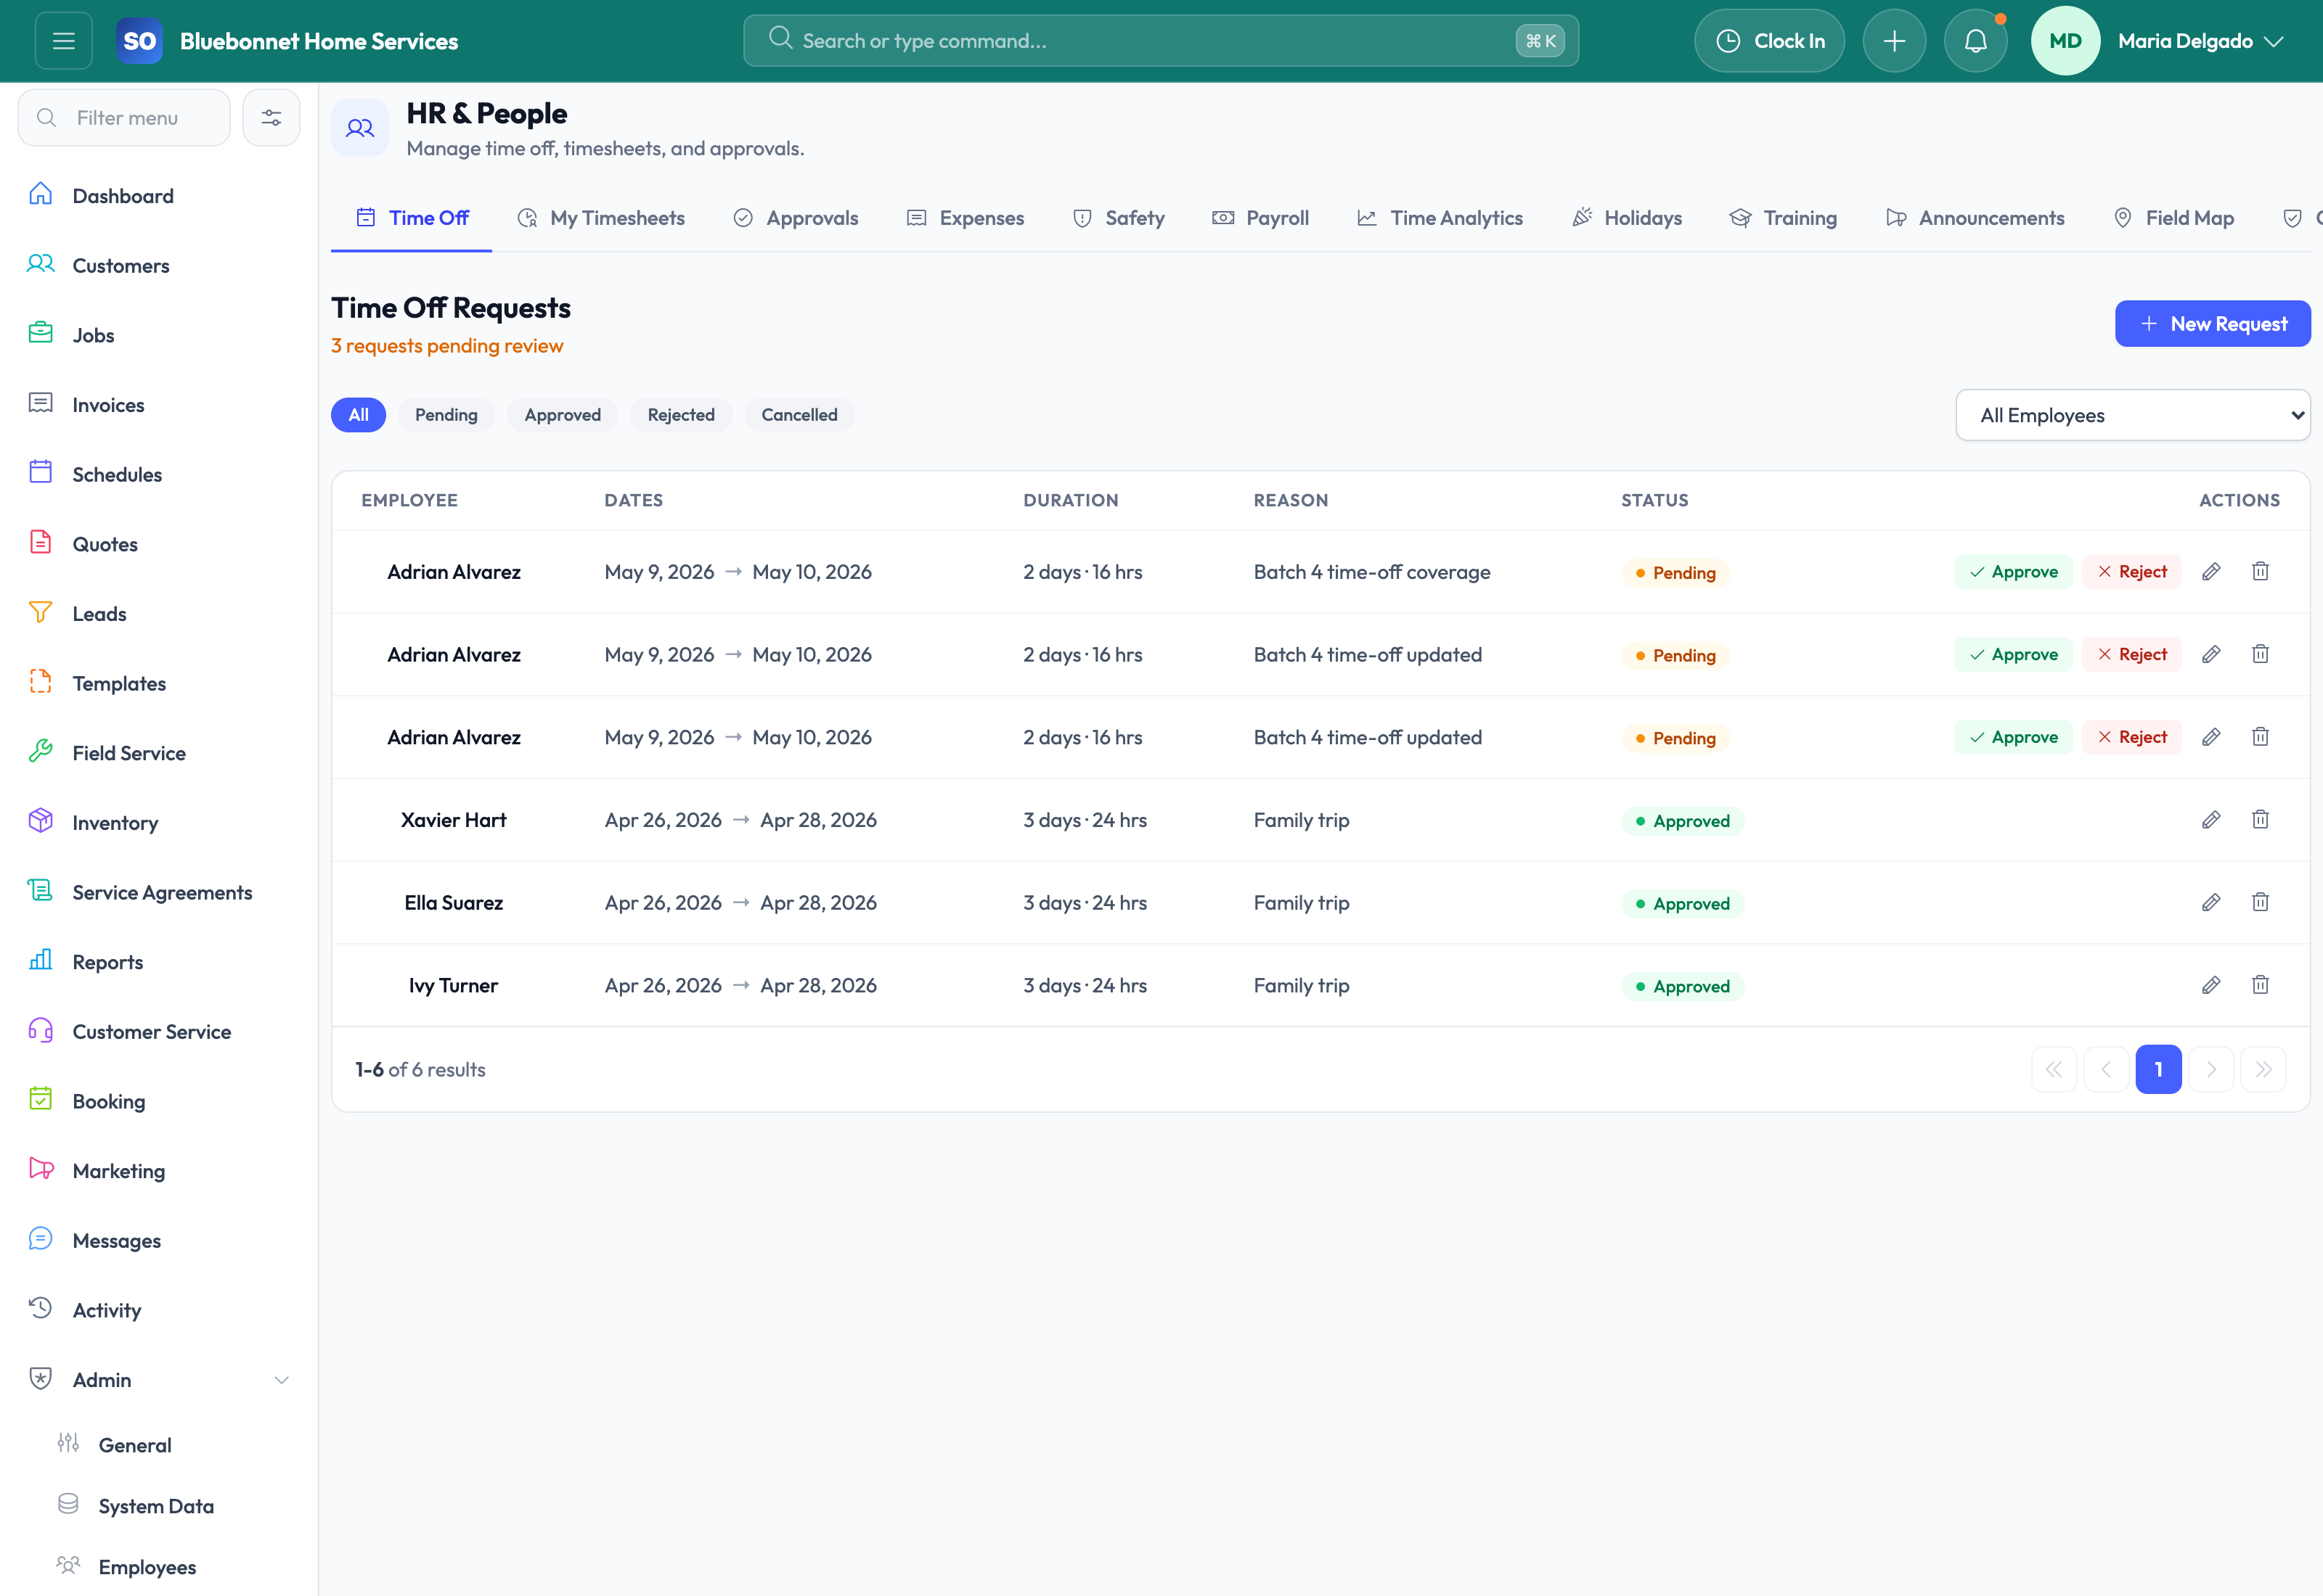Viewport: 2323px width, 1596px height.
Task: Open Messages in sidebar
Action: click(x=159, y=1241)
